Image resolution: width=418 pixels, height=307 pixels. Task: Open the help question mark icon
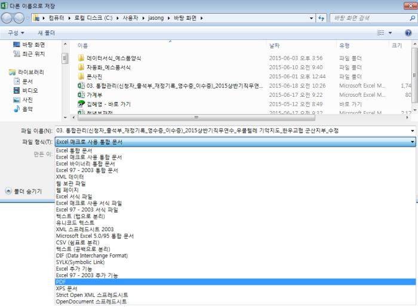[408, 33]
